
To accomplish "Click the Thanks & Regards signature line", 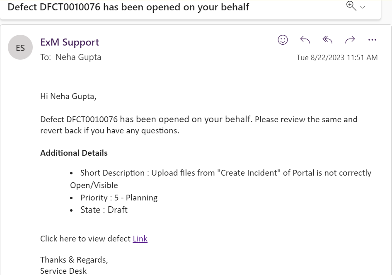I will [74, 260].
